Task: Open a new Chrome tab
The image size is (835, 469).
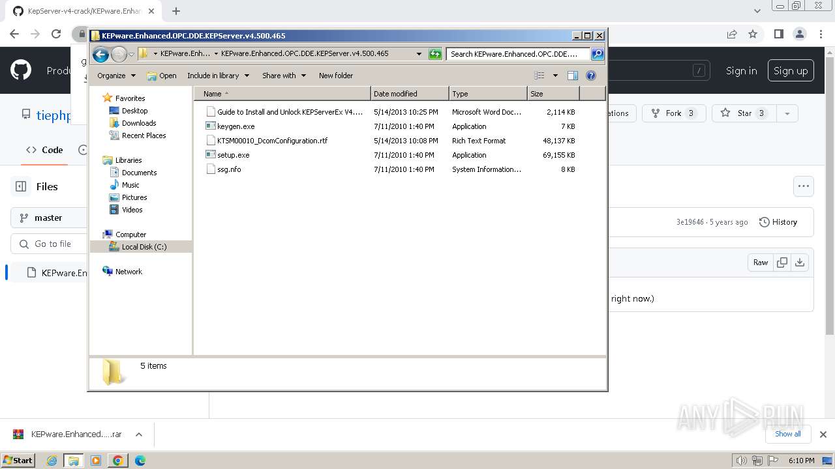Action: 176,11
